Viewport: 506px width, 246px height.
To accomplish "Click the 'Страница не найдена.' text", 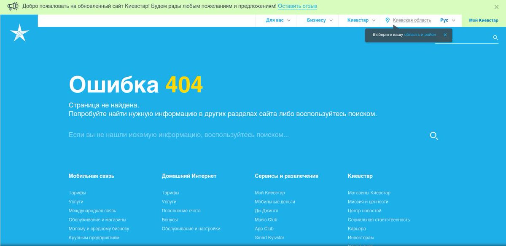I will point(104,105).
